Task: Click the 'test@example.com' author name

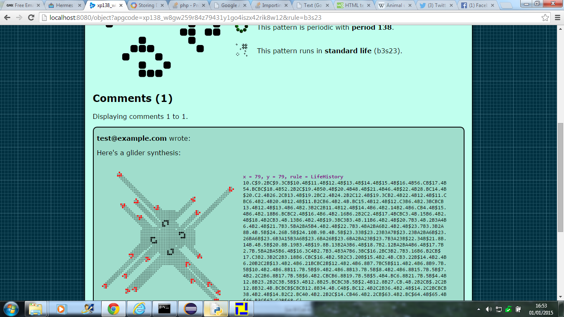Action: click(x=132, y=138)
